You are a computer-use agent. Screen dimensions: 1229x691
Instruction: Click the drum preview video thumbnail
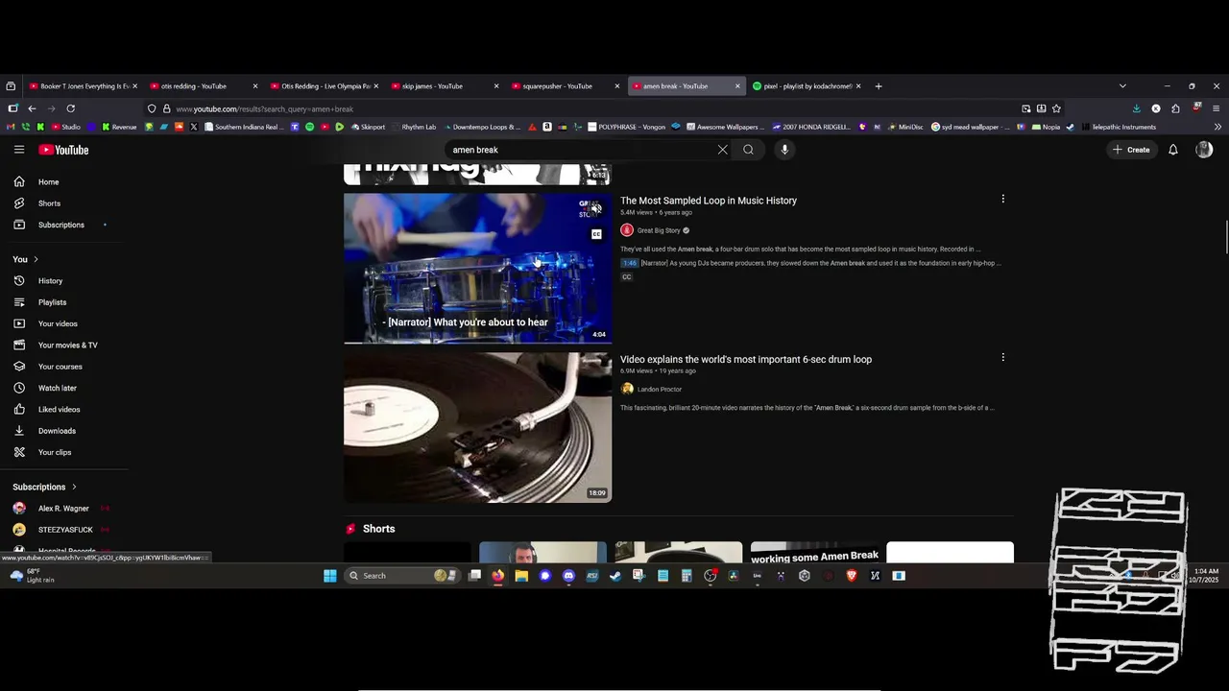[x=477, y=269]
